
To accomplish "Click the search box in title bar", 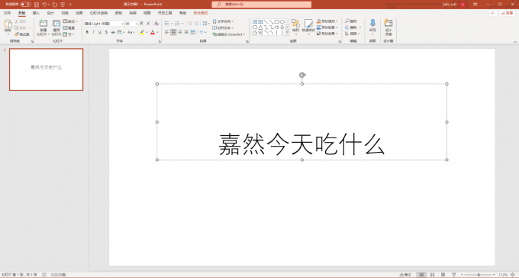I will tap(262, 5).
